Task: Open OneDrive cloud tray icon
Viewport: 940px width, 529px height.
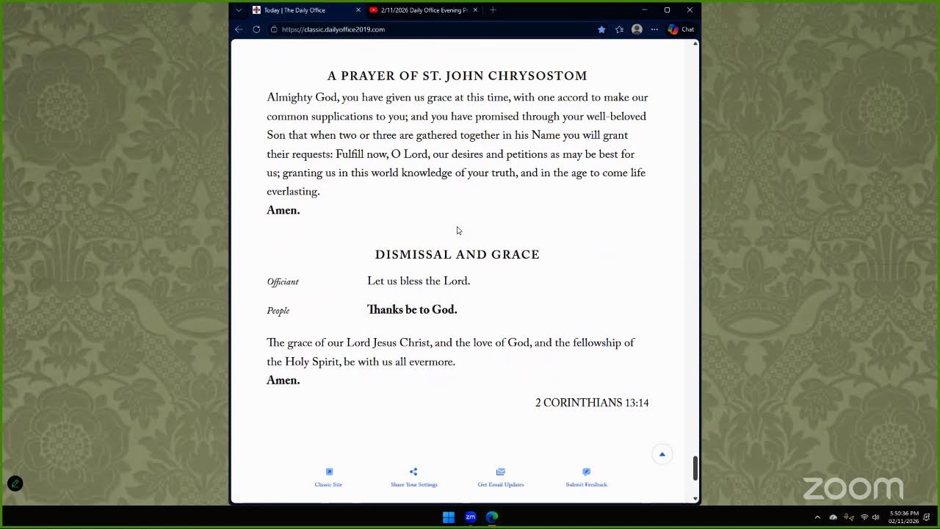Action: coord(833,517)
